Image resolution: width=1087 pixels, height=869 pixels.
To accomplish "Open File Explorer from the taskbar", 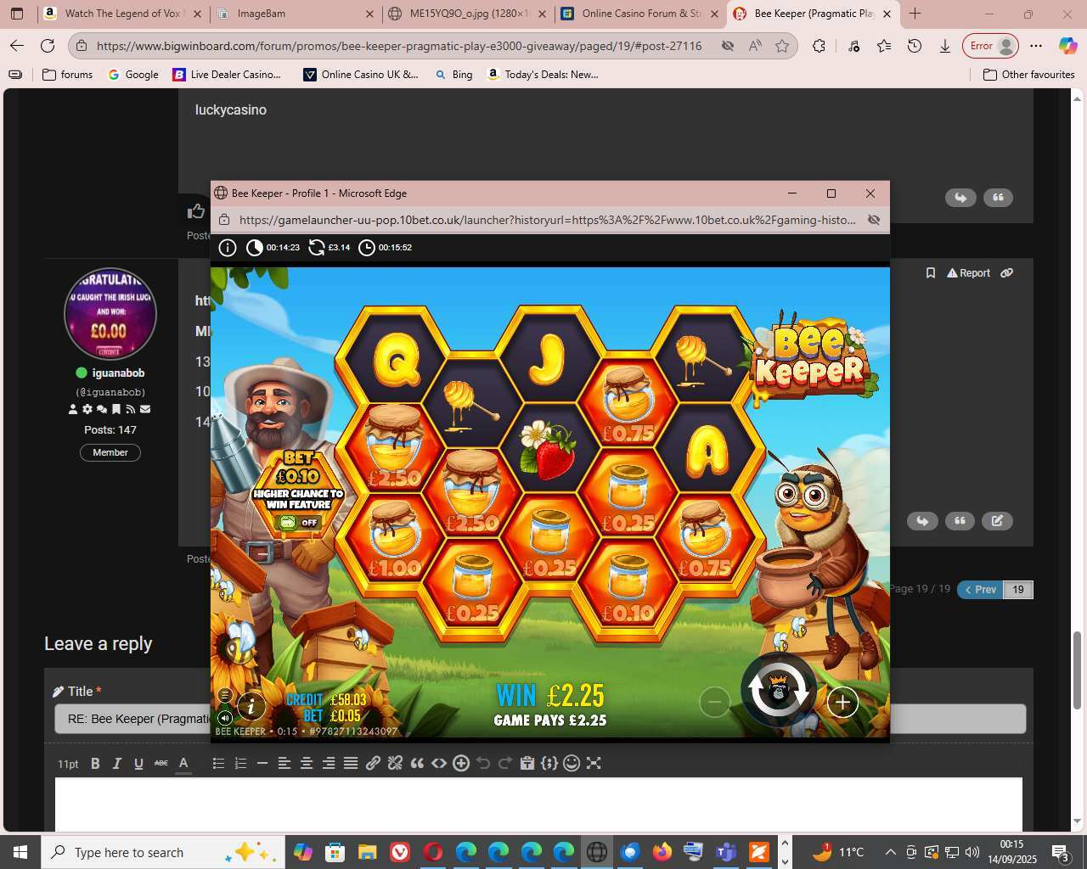I will pos(367,852).
